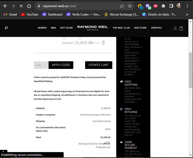The width and height of the screenshot is (193, 158).
Task: Click the RAYMOND WEIL Geneve logo
Action: pyautogui.click(x=92, y=28)
